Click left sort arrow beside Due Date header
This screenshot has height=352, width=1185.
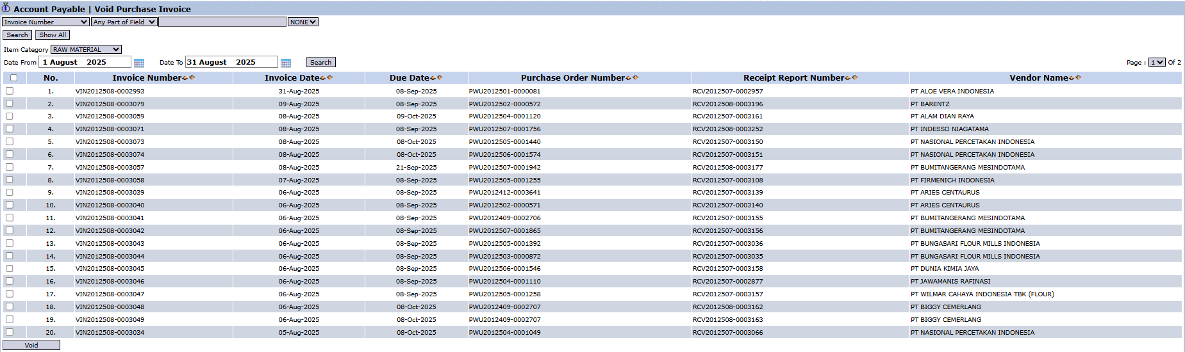433,78
